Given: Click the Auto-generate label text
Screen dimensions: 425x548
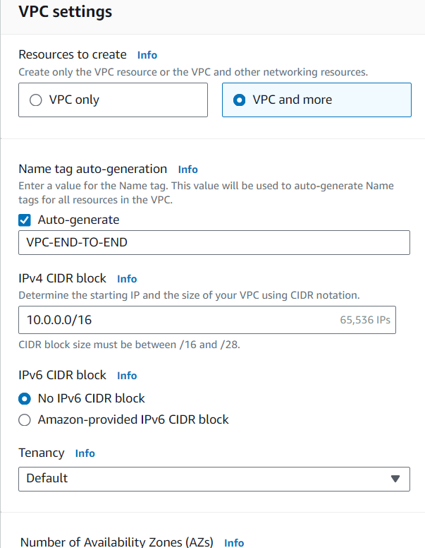Looking at the screenshot, I should 78,220.
